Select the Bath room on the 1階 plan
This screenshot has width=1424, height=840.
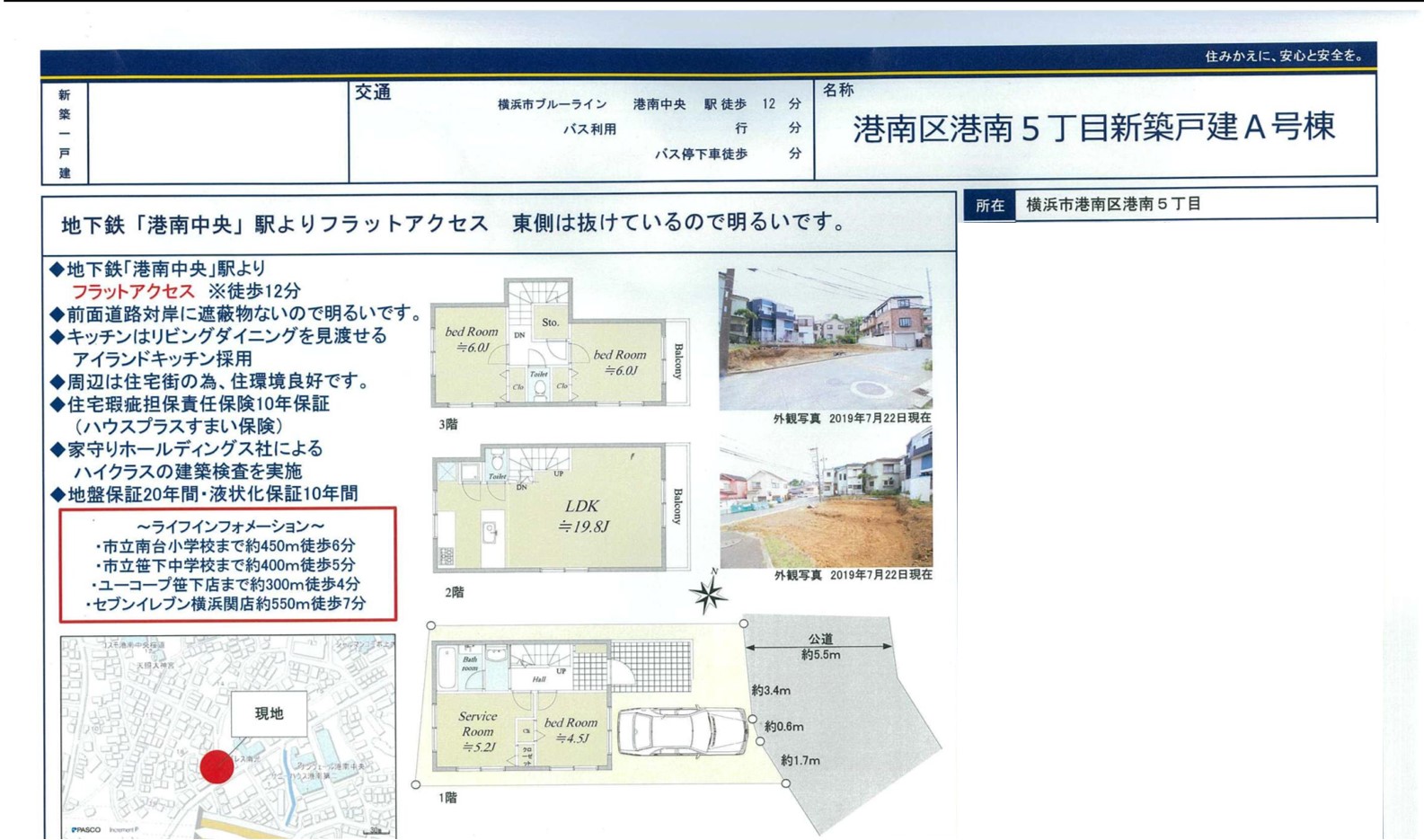pos(469,666)
